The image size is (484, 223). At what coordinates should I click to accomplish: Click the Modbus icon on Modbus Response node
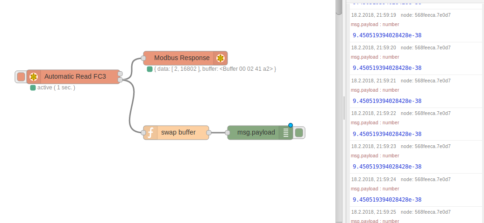click(221, 58)
